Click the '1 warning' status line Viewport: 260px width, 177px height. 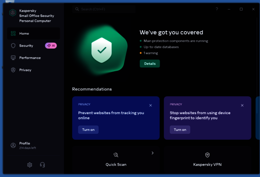[151, 53]
